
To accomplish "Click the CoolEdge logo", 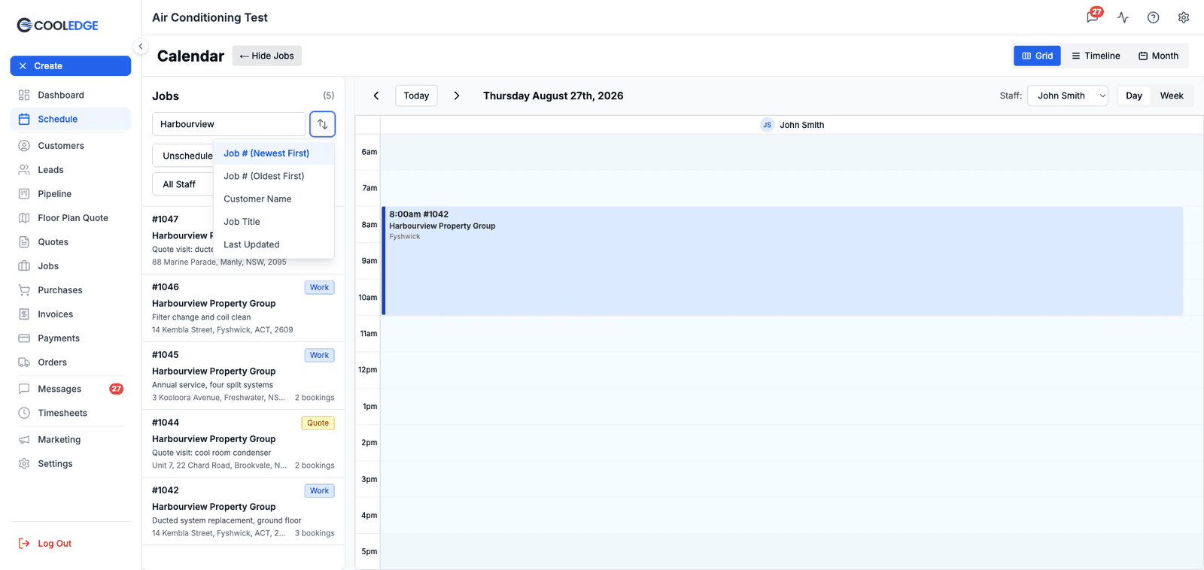I will coord(58,25).
